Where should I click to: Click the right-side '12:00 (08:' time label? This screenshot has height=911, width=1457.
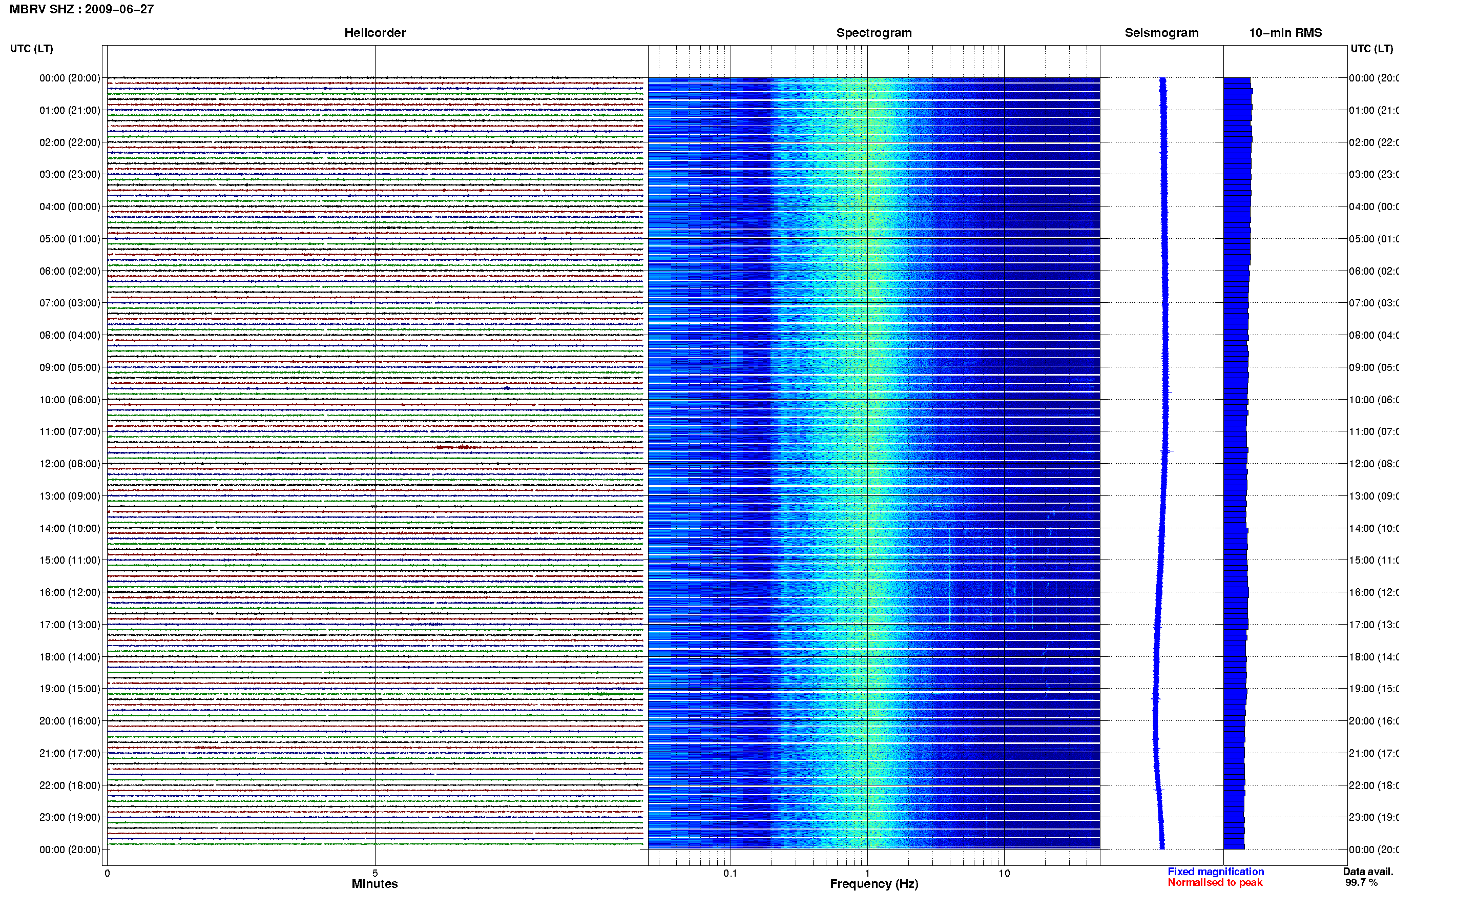click(x=1373, y=464)
